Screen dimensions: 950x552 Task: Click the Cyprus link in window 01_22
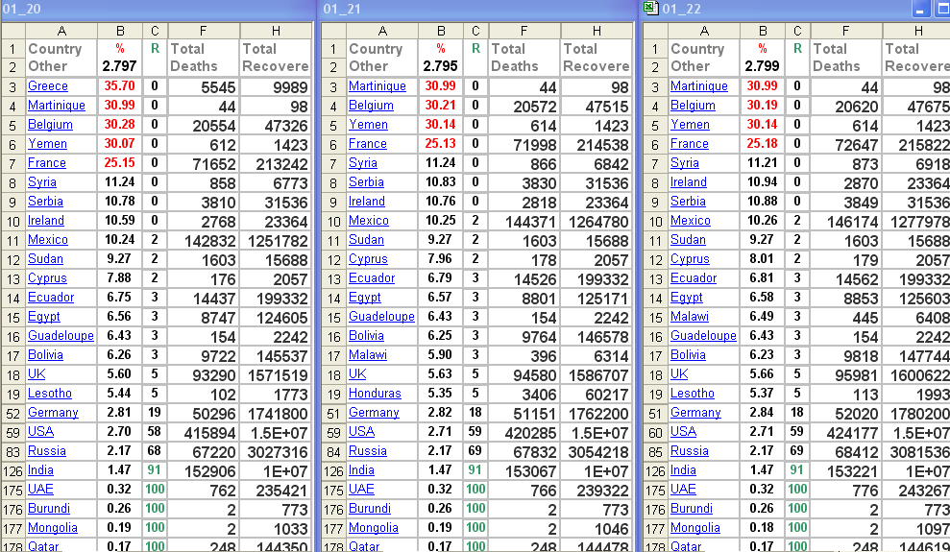coord(690,259)
